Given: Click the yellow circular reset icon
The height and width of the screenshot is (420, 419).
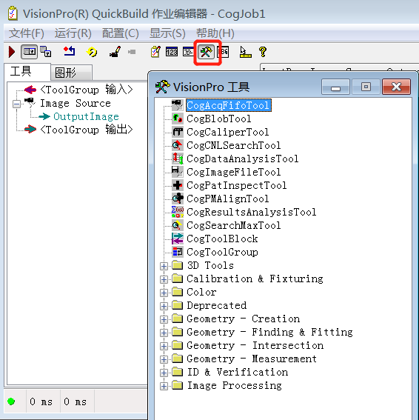Looking at the screenshot, I should pos(92,52).
